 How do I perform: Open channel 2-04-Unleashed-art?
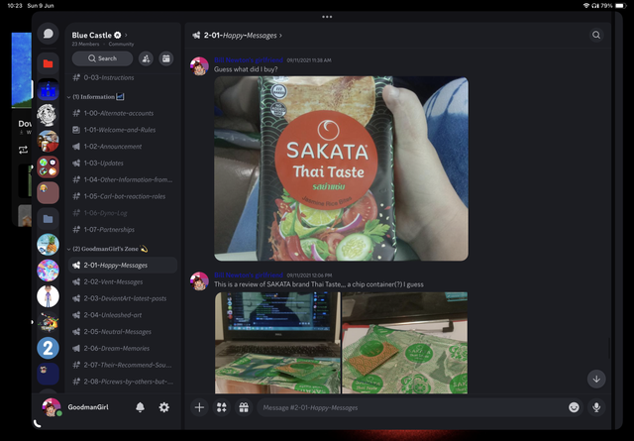pyautogui.click(x=123, y=315)
